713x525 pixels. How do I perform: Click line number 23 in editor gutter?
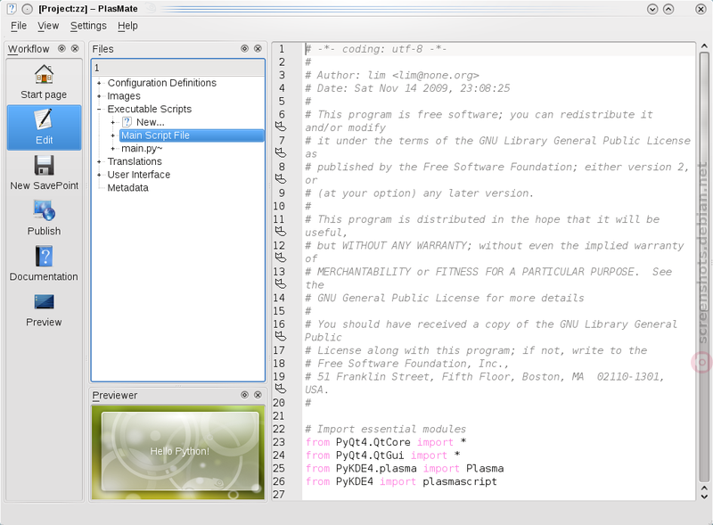pos(279,442)
